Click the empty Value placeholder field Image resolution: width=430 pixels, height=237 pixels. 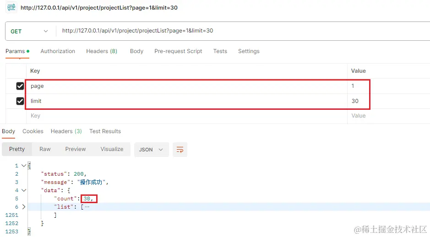click(x=388, y=116)
